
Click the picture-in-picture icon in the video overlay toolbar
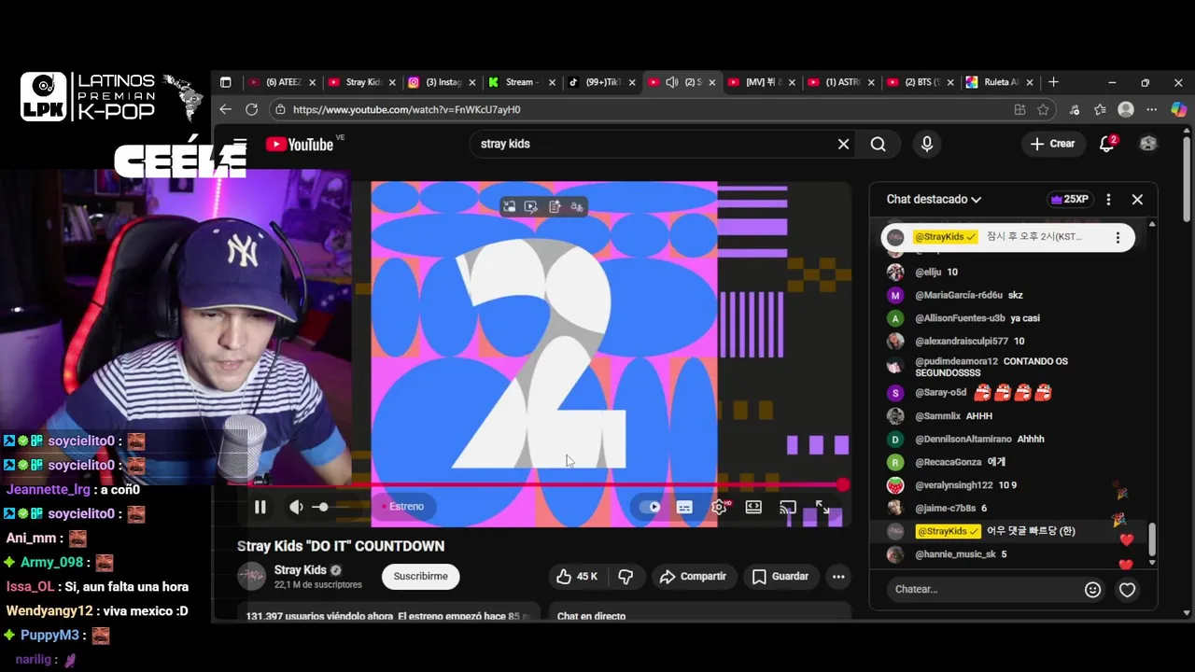click(510, 207)
